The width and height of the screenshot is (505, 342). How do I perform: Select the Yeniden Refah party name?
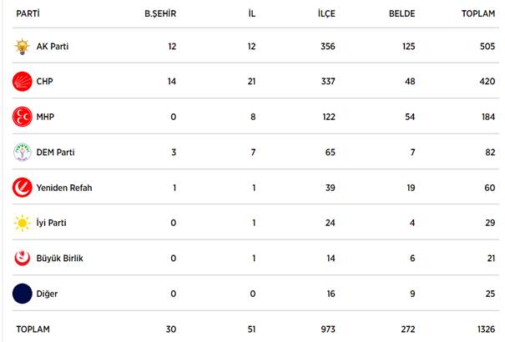coord(64,188)
